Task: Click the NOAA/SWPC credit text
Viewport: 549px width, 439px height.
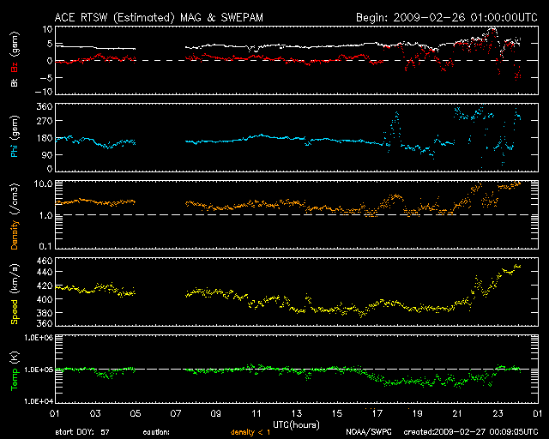Action: click(x=369, y=432)
